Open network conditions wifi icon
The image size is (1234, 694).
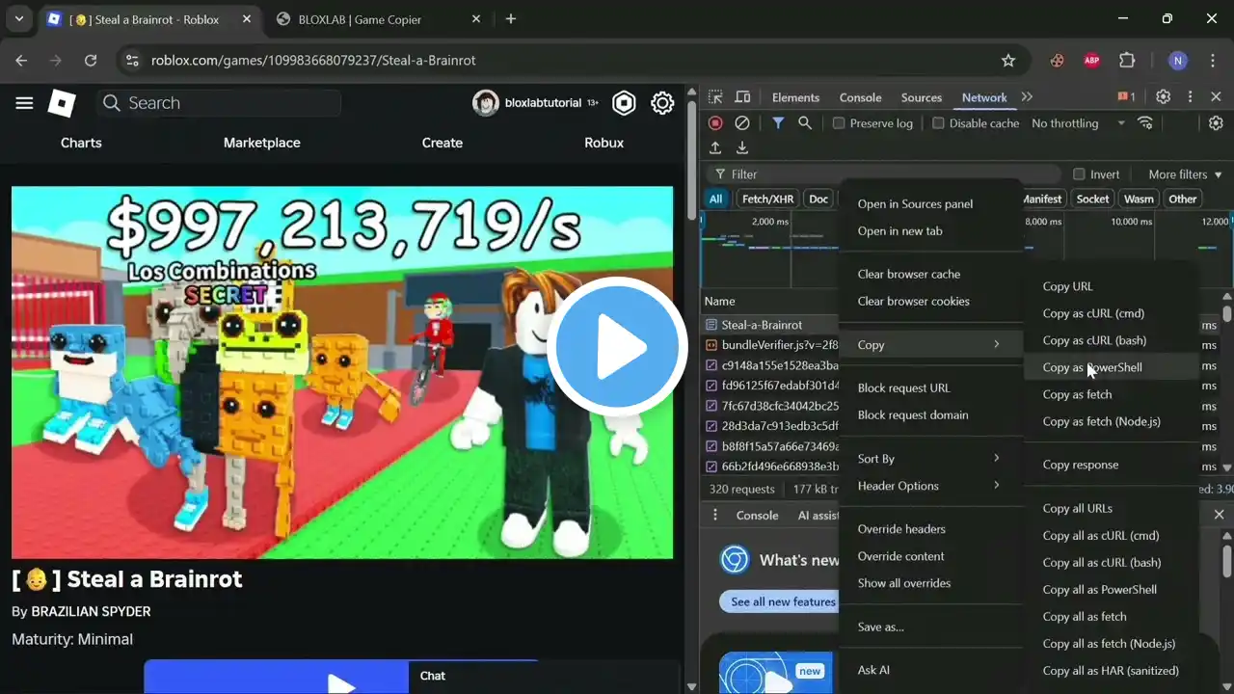[1145, 123]
